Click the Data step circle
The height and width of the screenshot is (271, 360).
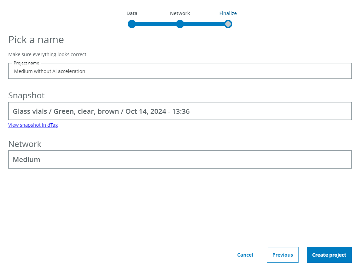click(x=132, y=24)
